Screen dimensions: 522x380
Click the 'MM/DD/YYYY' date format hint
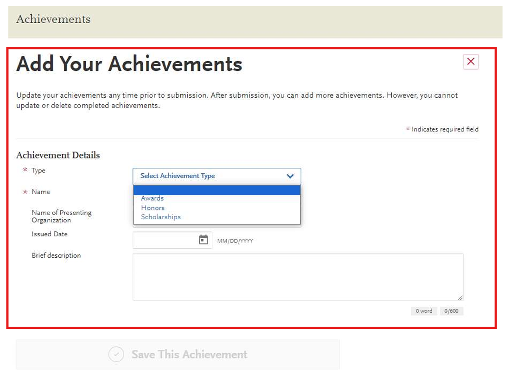click(x=235, y=241)
